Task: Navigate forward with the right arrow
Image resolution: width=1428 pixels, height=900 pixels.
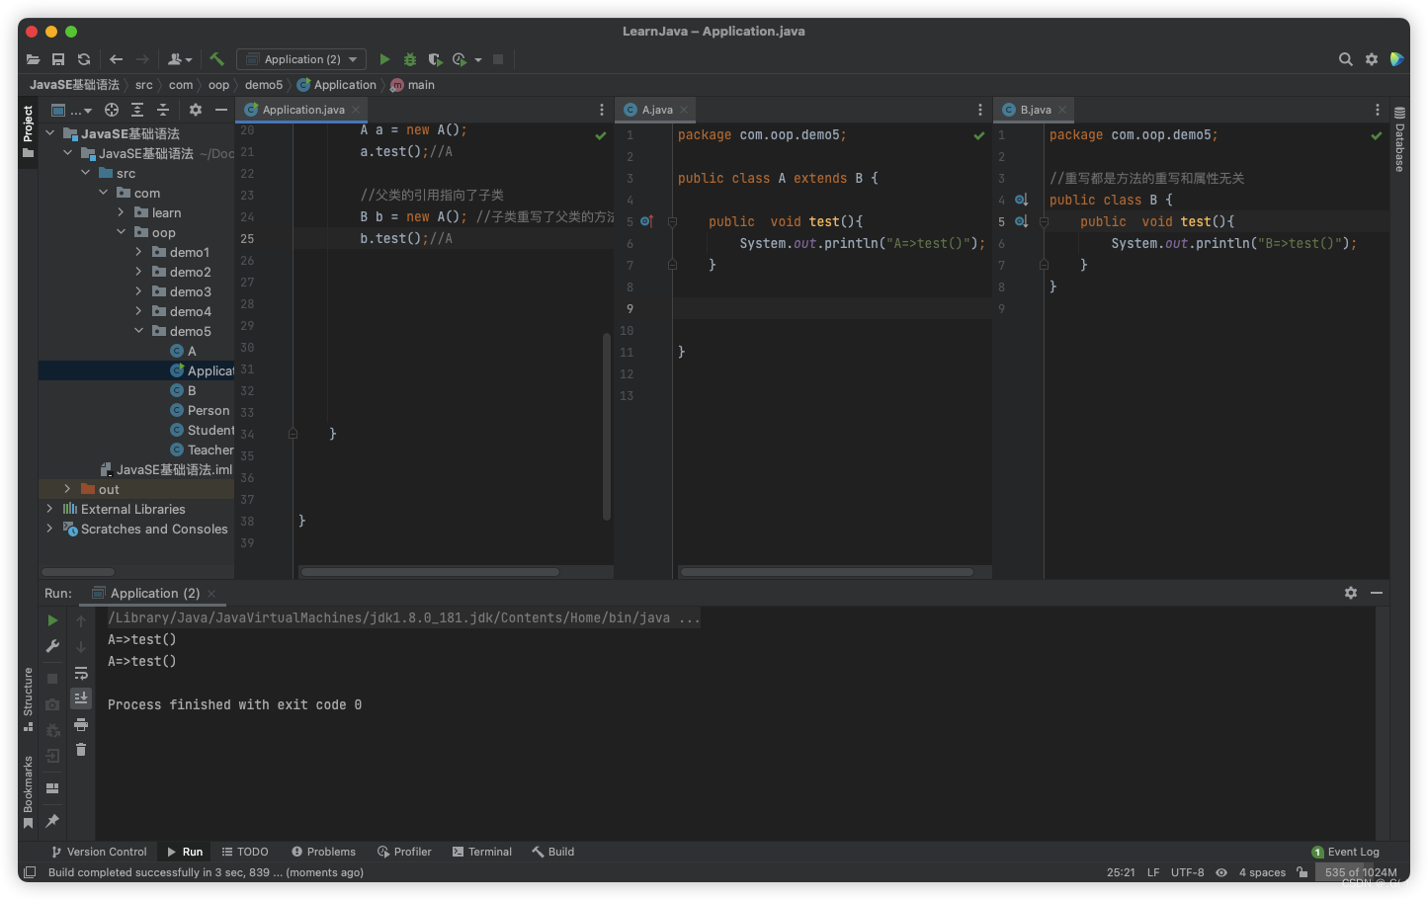Action: pyautogui.click(x=142, y=59)
